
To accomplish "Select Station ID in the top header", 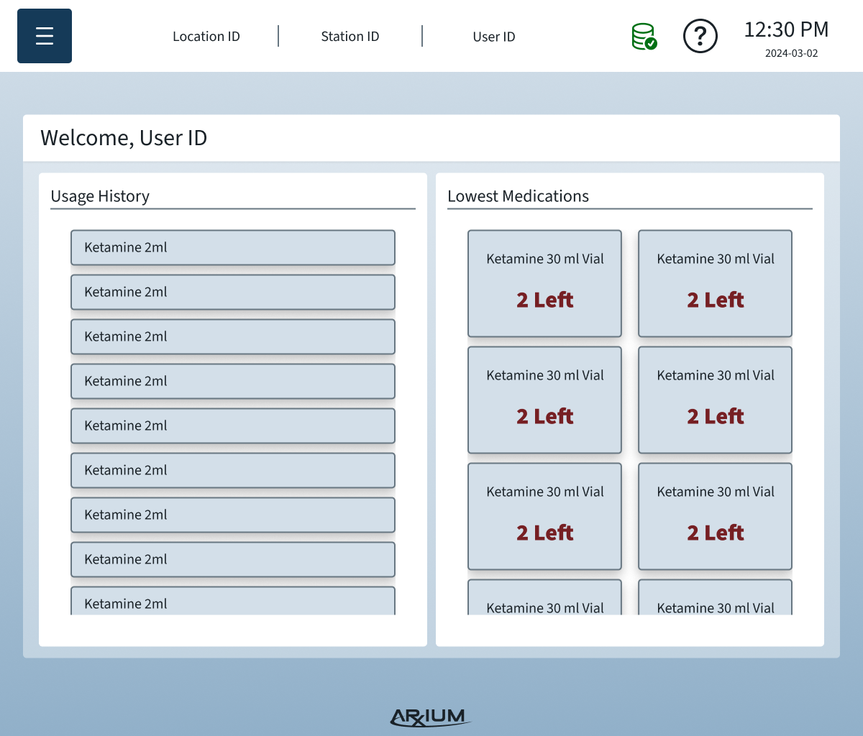I will [x=350, y=37].
